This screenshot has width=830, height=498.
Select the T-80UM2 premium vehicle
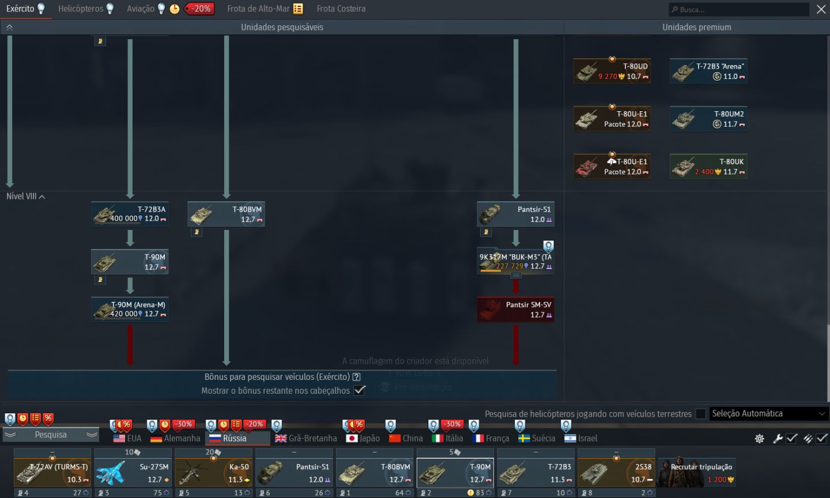click(708, 119)
